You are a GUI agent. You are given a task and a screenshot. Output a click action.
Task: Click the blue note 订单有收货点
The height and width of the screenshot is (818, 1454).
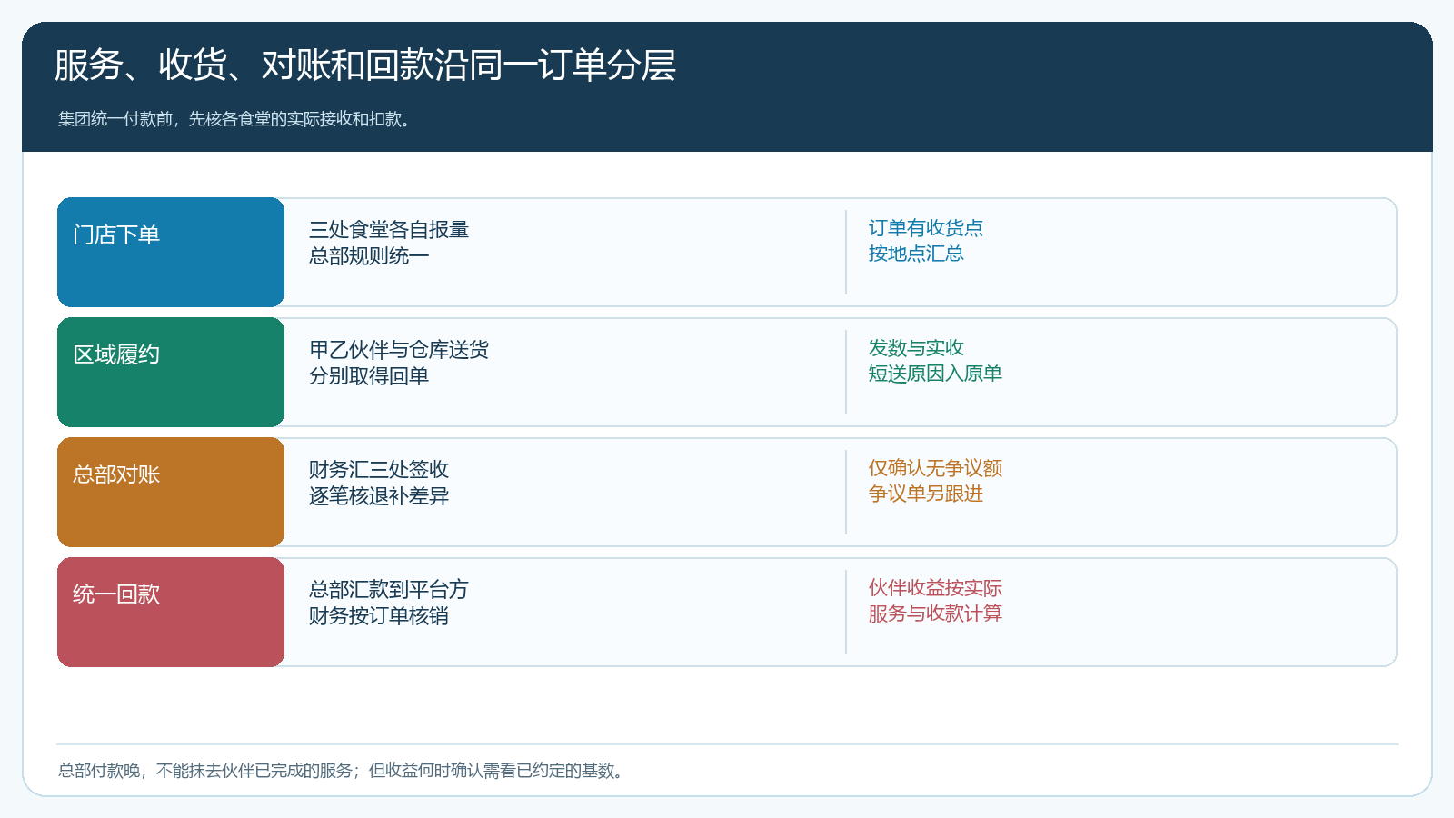[x=925, y=228]
